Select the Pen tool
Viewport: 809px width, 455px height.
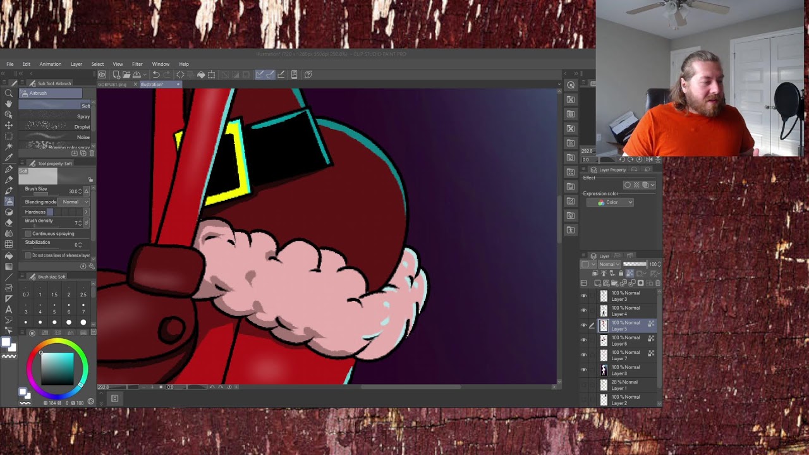point(9,169)
